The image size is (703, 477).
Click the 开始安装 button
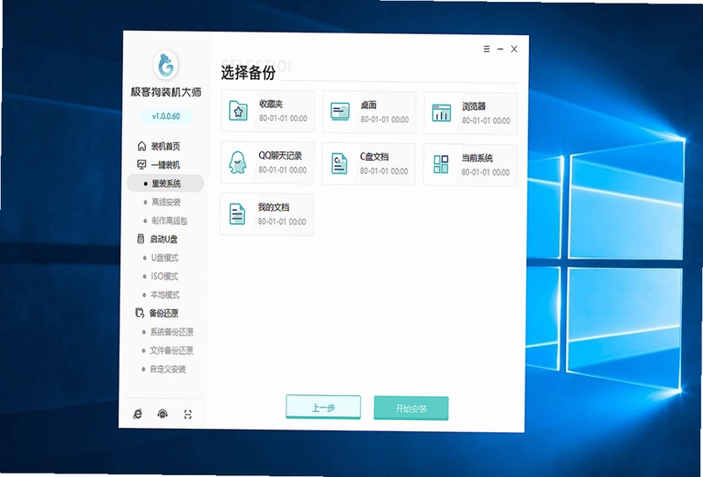pyautogui.click(x=411, y=408)
